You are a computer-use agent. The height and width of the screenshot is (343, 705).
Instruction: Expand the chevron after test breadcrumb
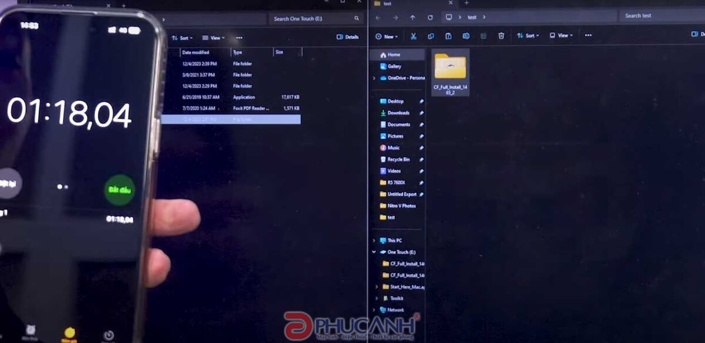484,17
